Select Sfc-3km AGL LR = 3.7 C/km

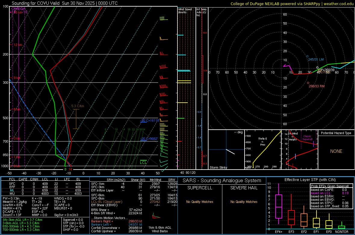[x=23, y=220]
